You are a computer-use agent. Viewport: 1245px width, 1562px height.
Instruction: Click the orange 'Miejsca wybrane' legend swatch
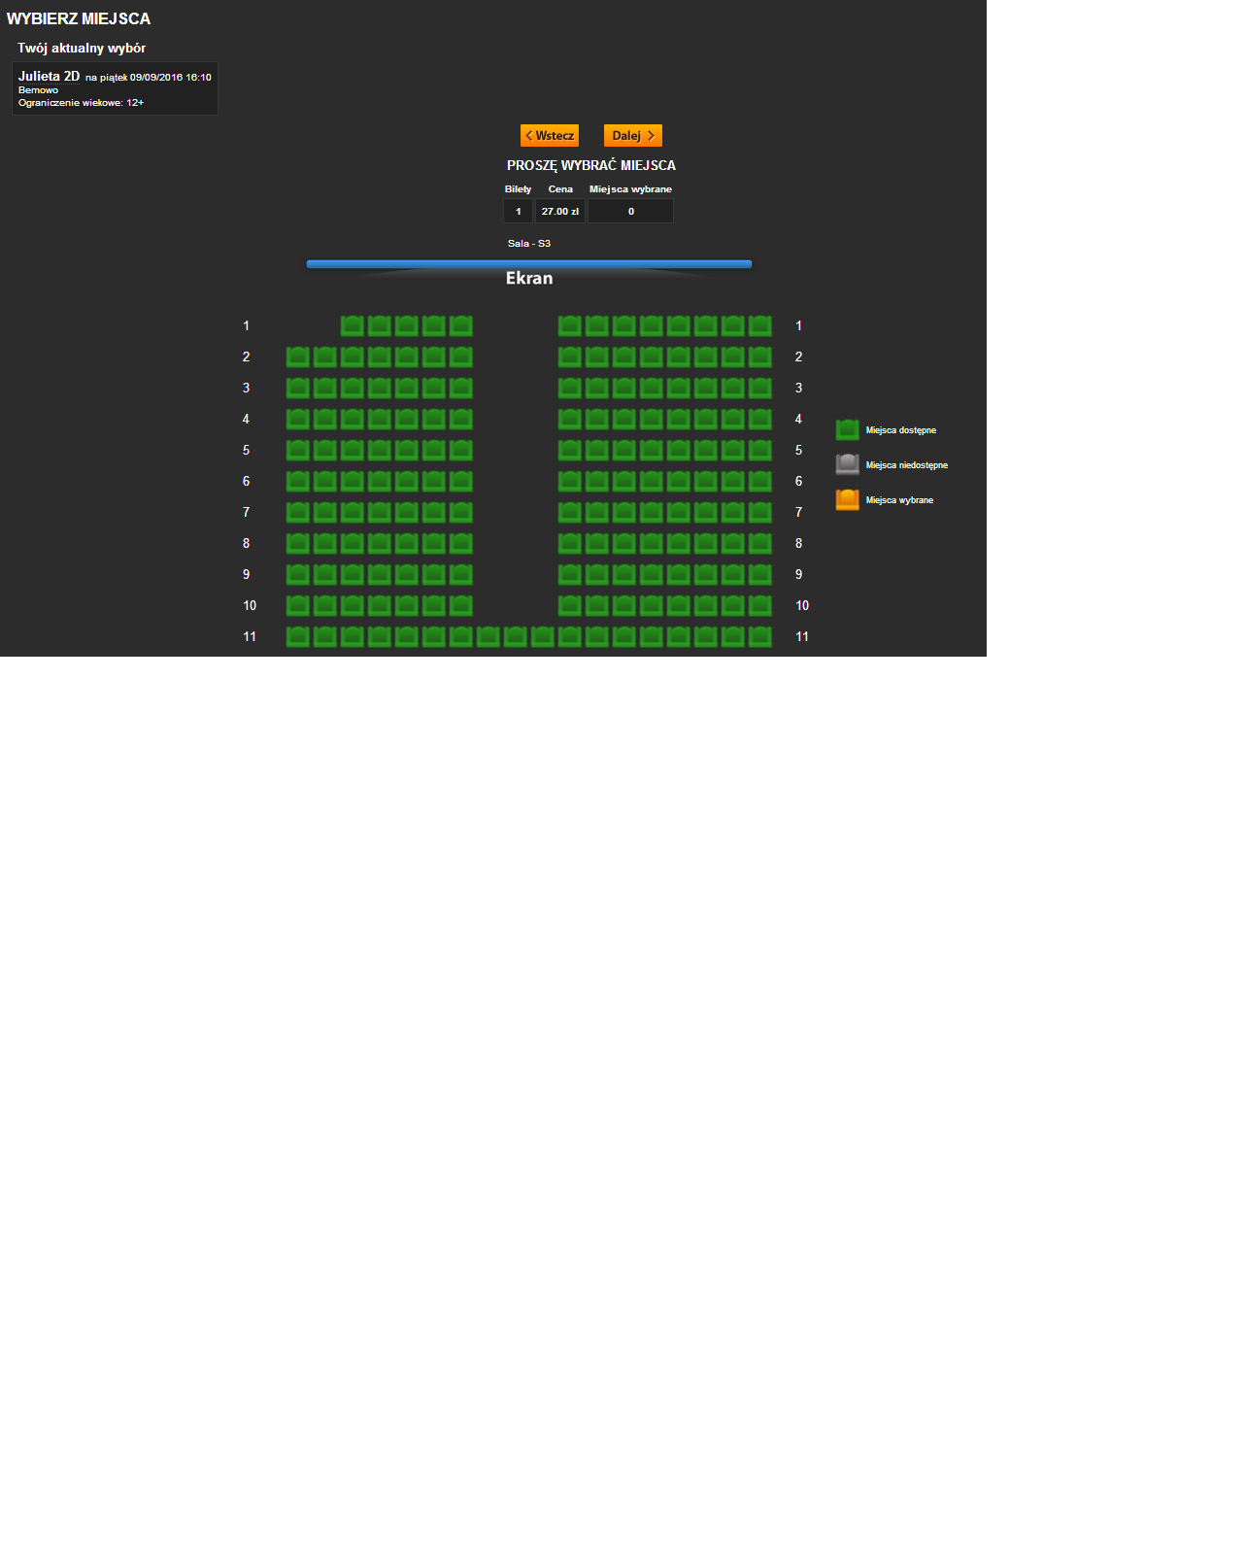click(847, 499)
